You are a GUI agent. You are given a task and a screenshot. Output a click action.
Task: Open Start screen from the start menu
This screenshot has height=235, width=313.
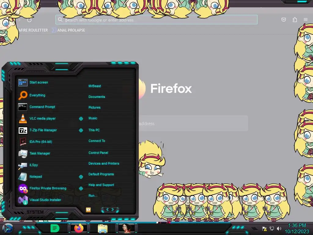pos(39,82)
